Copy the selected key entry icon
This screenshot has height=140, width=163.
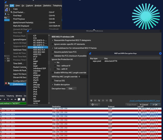point(99,101)
